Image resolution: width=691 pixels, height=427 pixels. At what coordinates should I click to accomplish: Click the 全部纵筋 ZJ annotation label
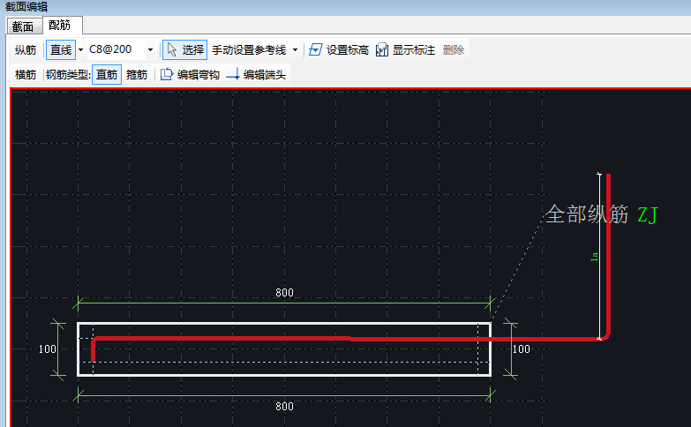coord(602,215)
